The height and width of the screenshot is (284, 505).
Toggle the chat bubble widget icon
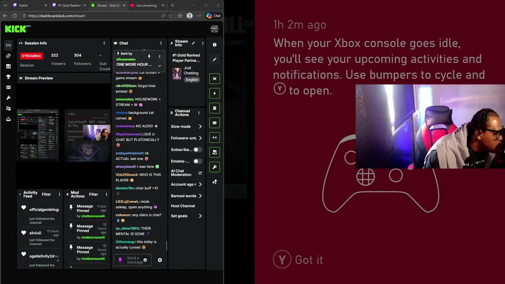pyautogui.click(x=215, y=123)
